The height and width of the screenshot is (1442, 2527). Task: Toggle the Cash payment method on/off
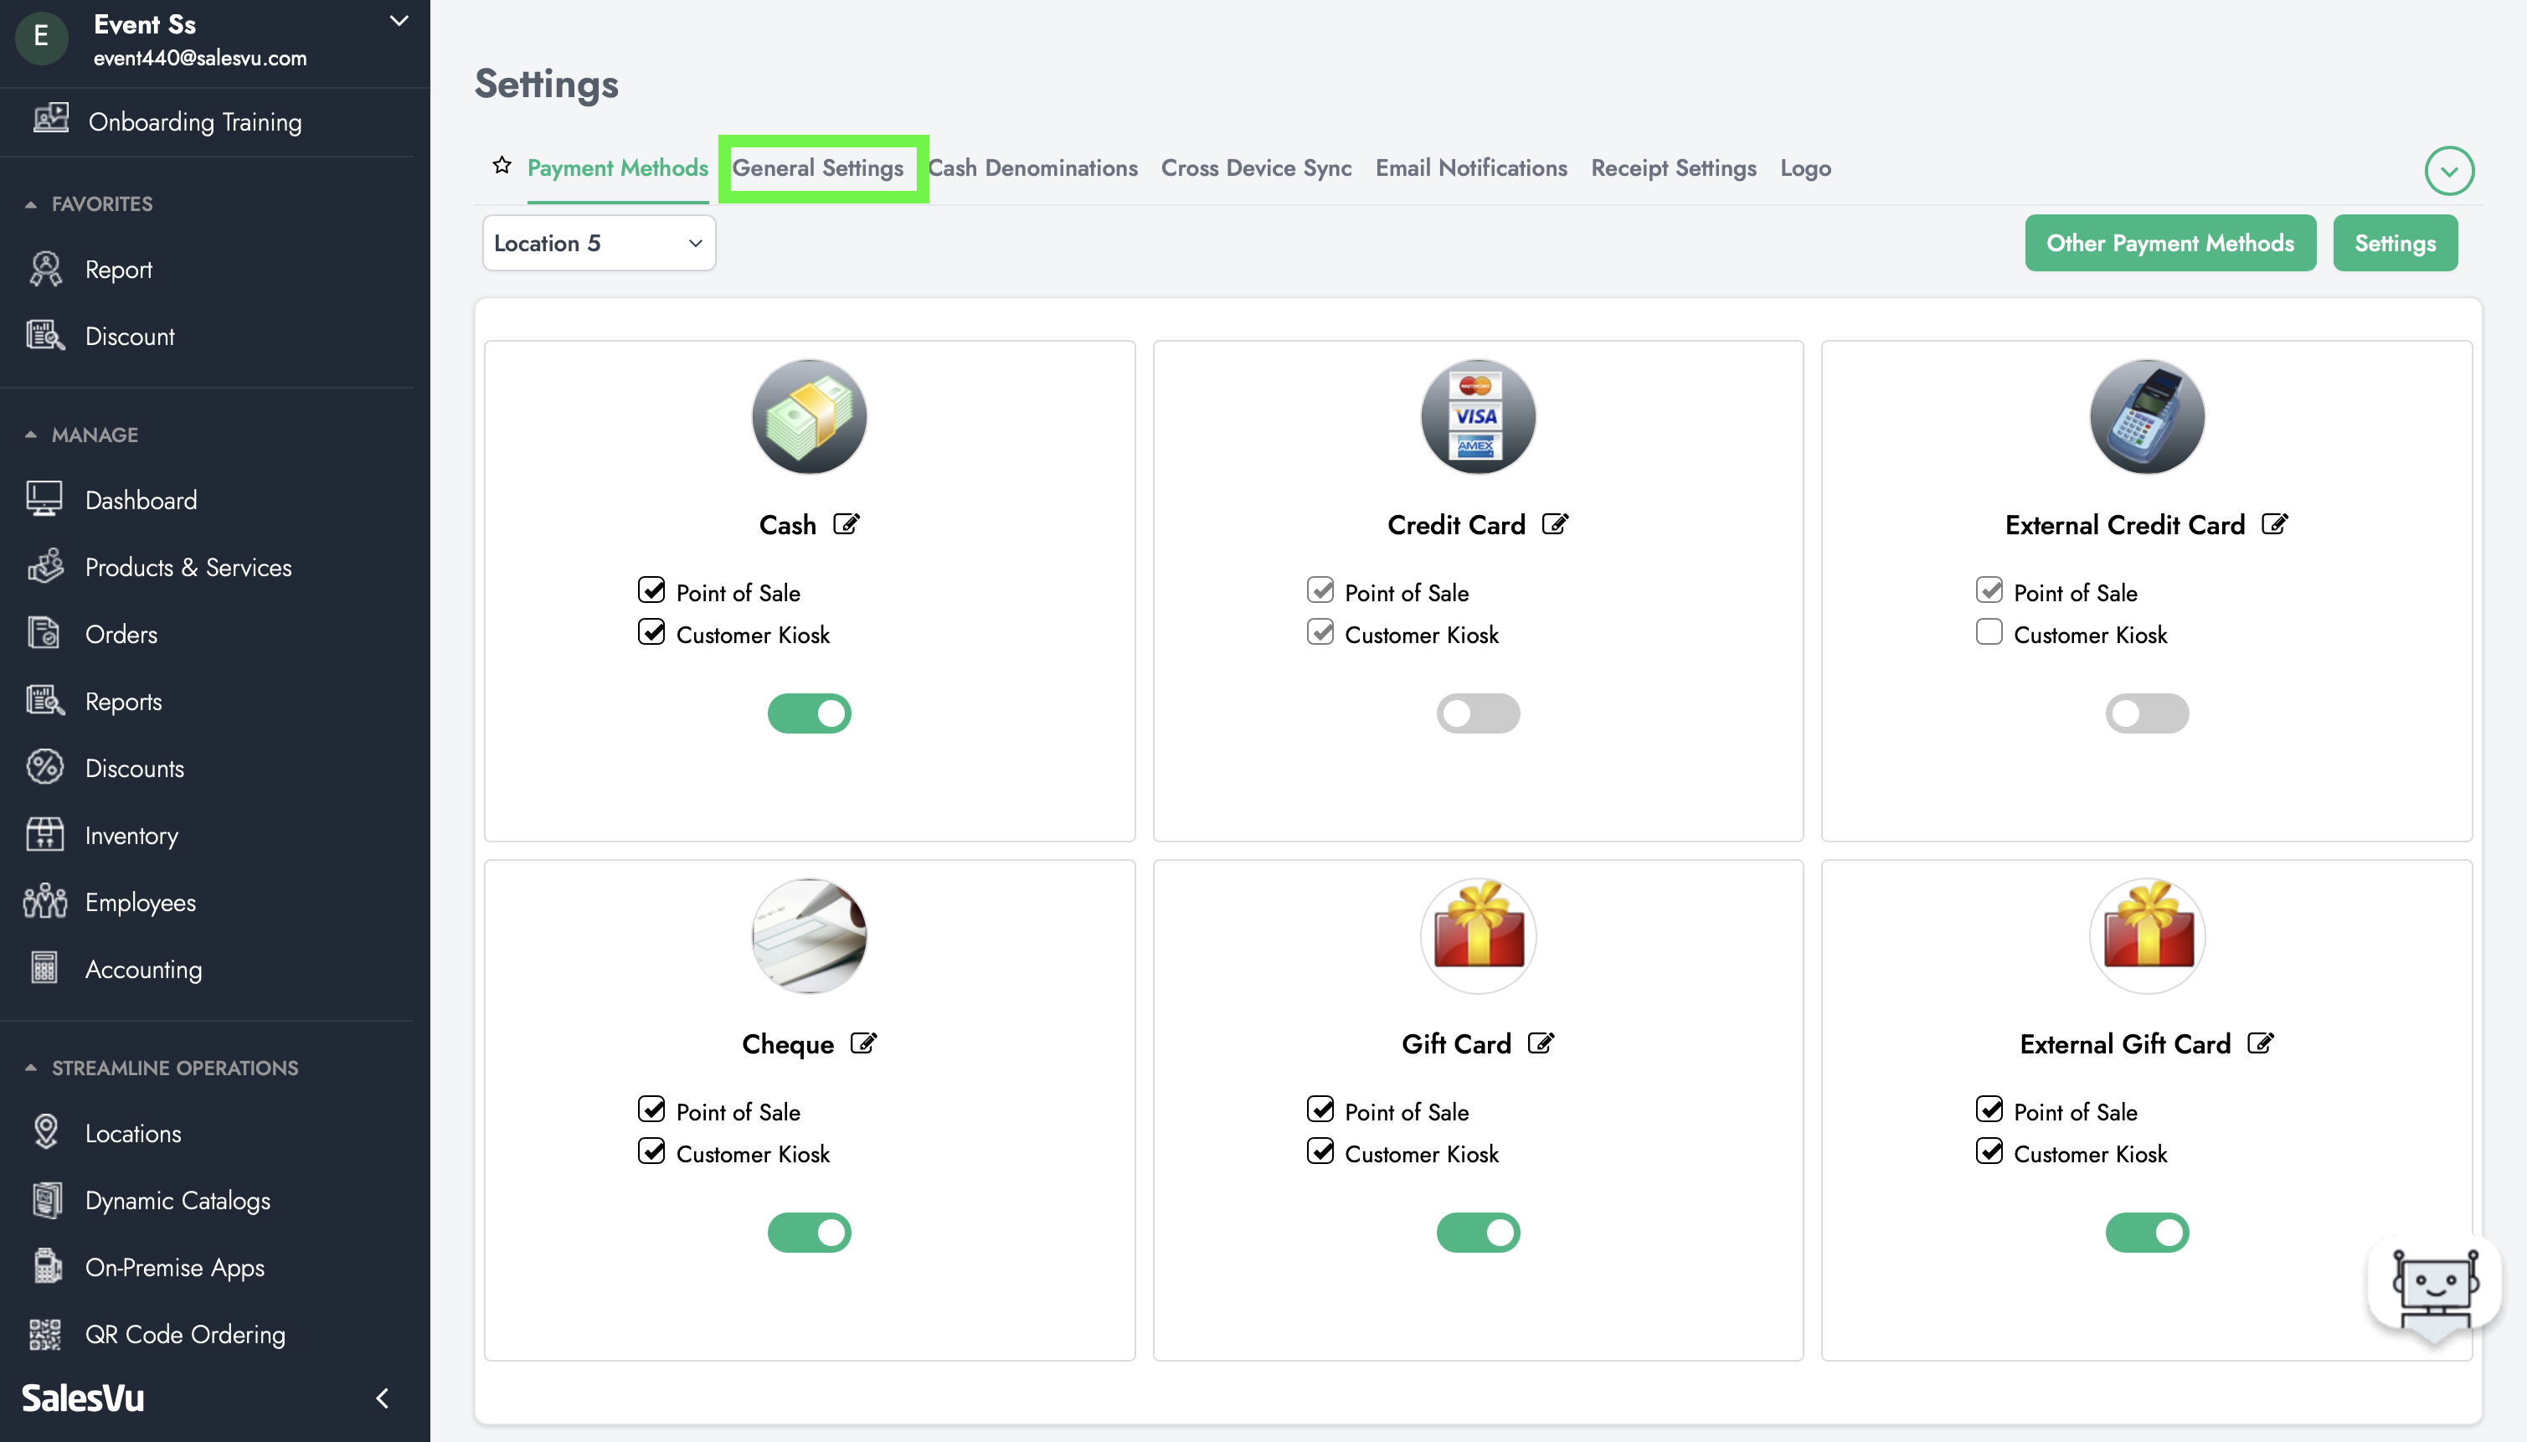point(809,713)
